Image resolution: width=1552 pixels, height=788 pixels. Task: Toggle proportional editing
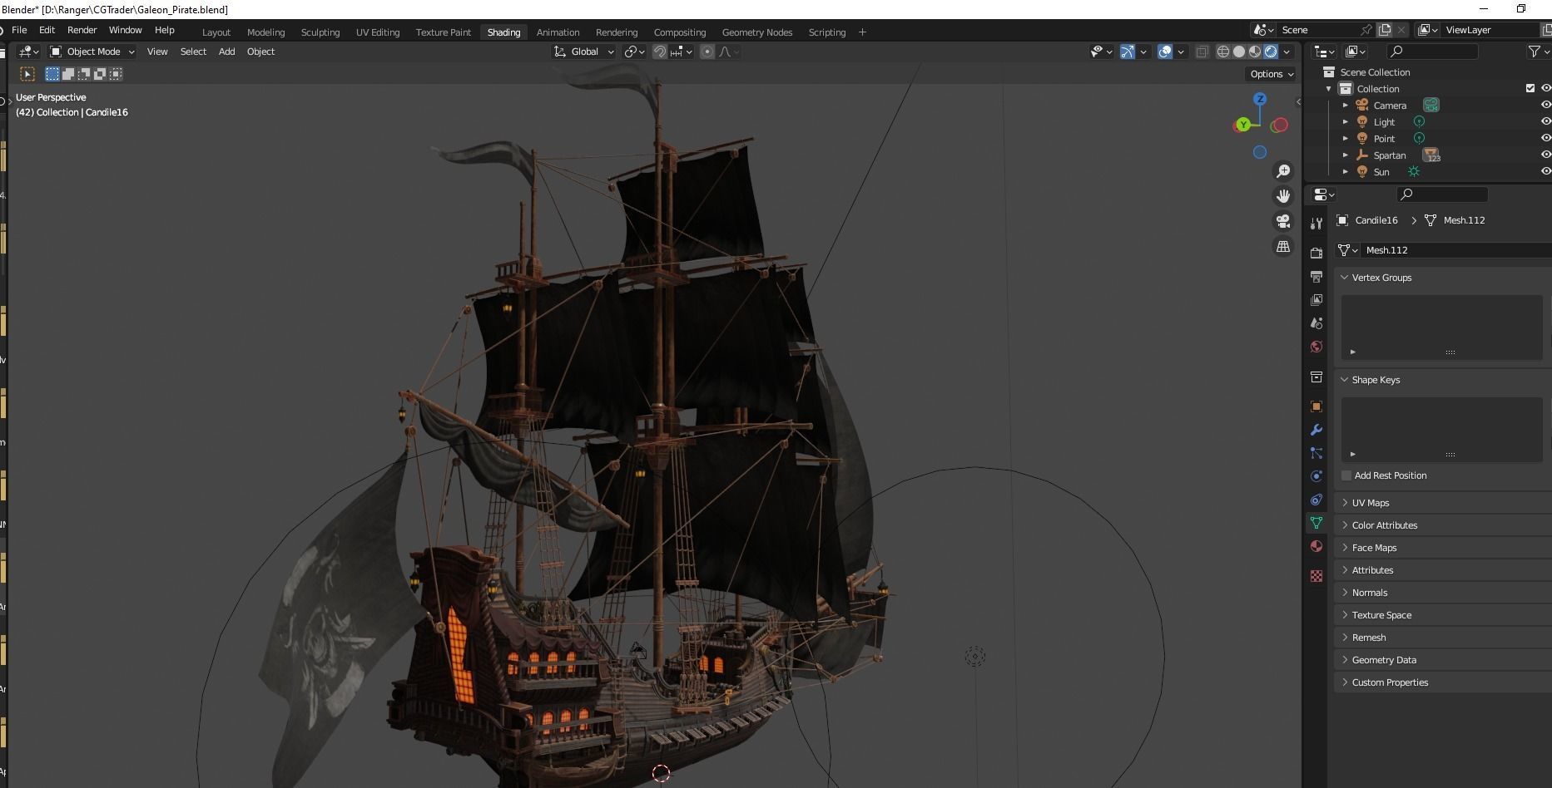point(707,52)
